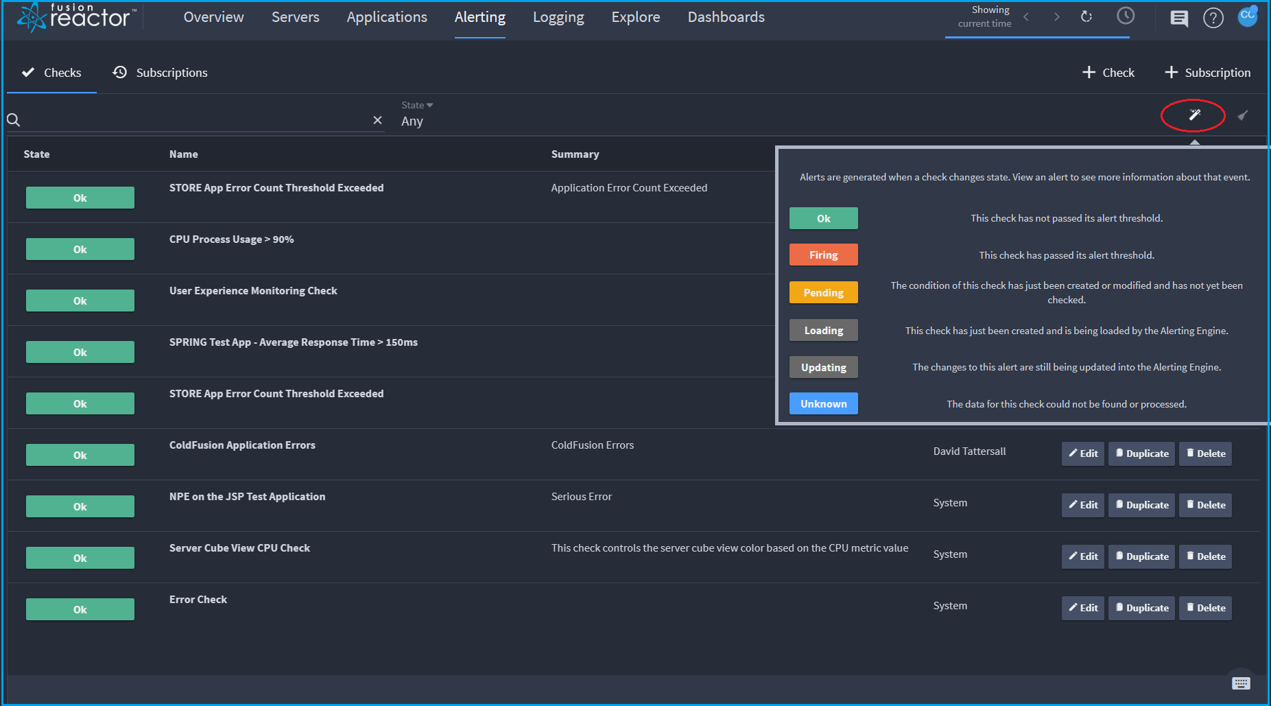Refresh the current time view
Image resolution: width=1271 pixels, height=706 pixels.
[x=1086, y=16]
